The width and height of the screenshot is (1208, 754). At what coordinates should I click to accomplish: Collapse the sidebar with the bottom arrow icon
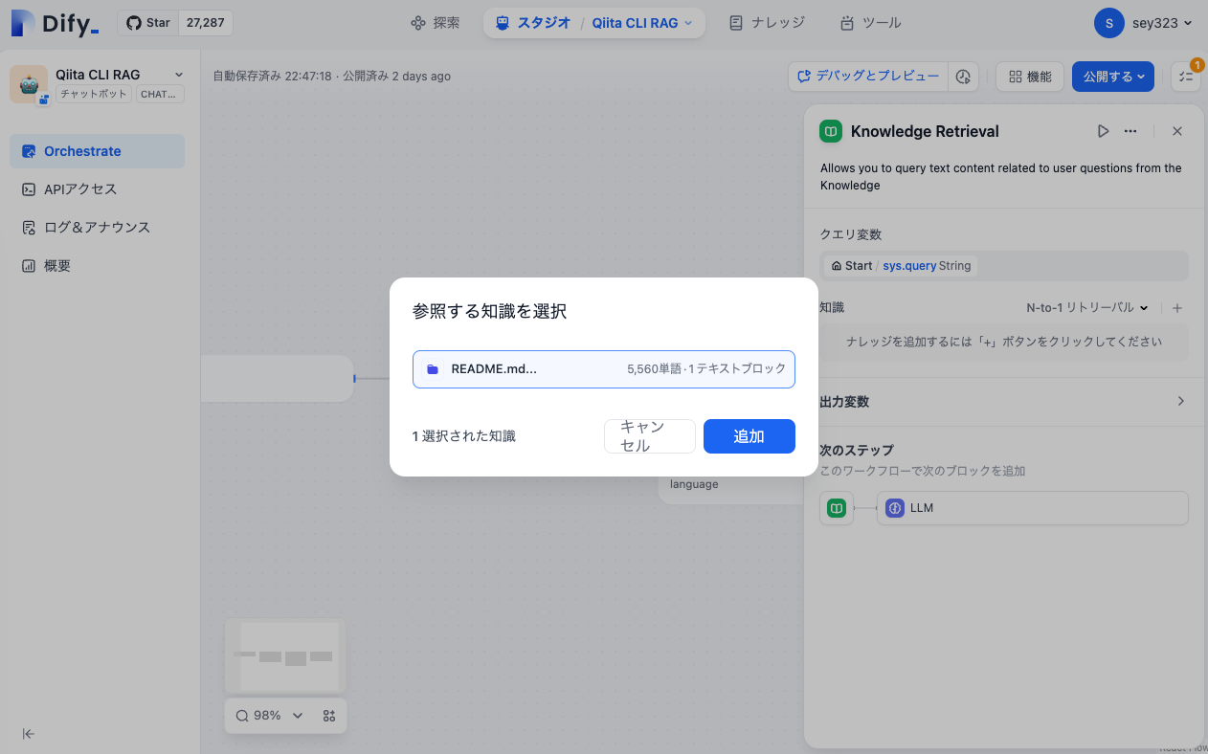[29, 734]
